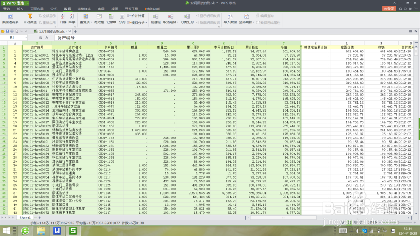Open the 记录单 record form
This screenshot has width=420, height=236.
[x=111, y=19]
